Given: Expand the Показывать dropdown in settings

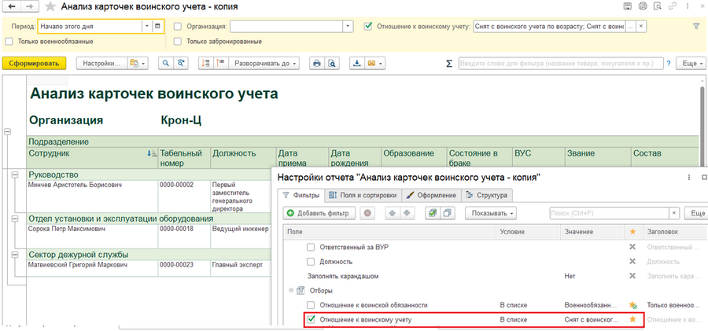Looking at the screenshot, I should pos(492,213).
